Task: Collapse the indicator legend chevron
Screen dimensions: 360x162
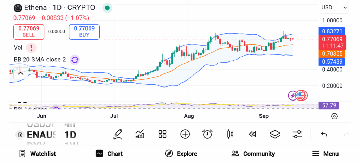Action: (x=20, y=73)
